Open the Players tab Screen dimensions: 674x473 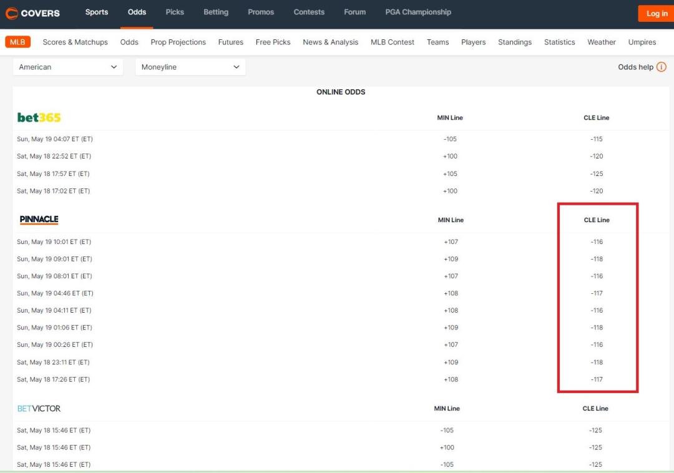click(x=473, y=42)
